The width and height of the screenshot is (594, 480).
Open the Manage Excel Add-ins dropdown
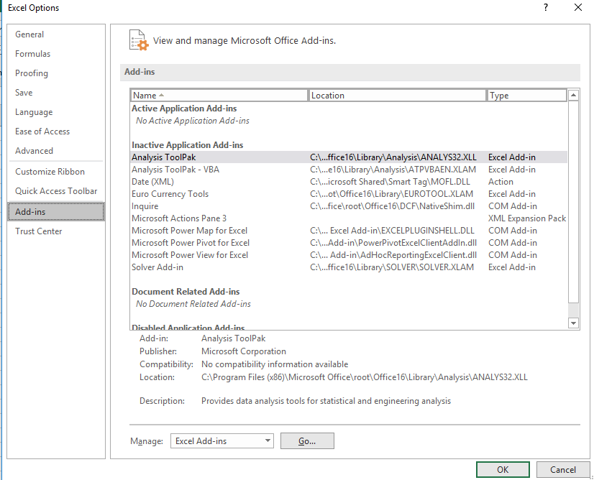[x=222, y=441]
